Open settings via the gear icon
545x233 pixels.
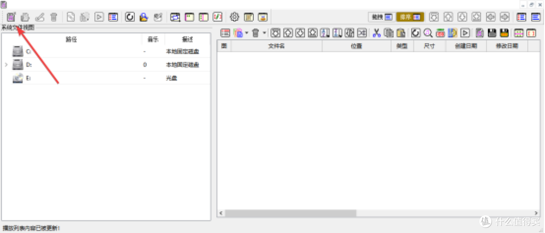pos(235,17)
